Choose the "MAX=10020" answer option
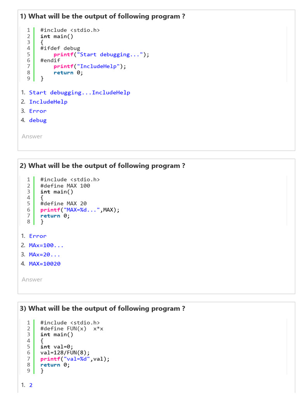The image size is (298, 398). coord(45,264)
